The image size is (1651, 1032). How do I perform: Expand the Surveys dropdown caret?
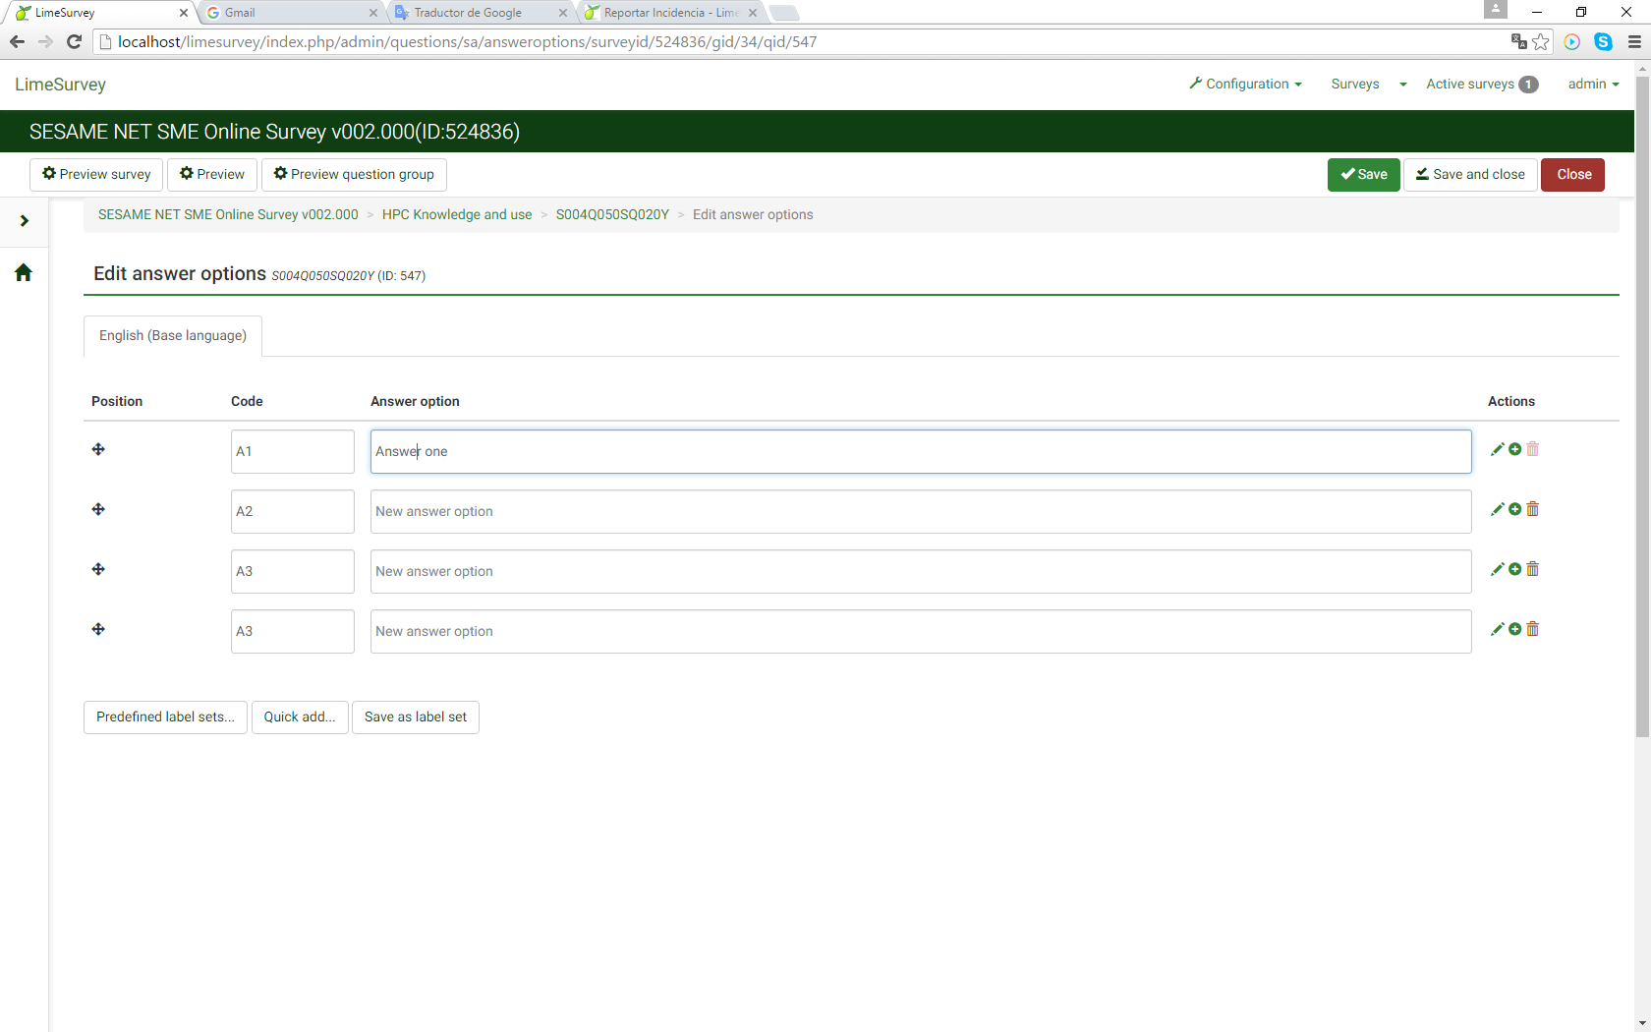click(1402, 85)
